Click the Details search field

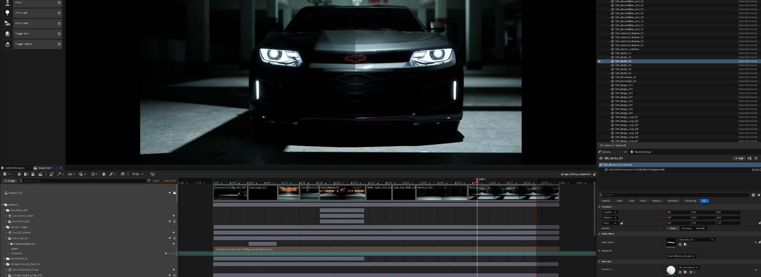pos(674,195)
